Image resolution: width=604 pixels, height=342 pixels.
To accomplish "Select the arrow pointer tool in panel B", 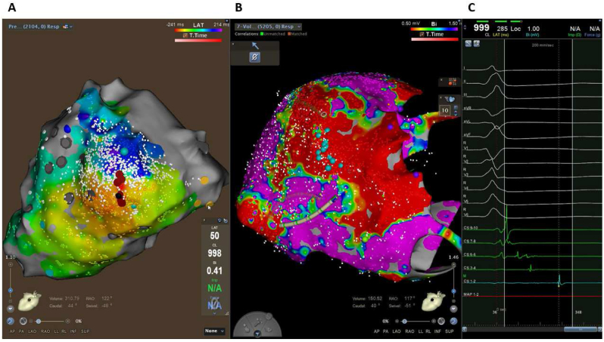I will pos(254,46).
